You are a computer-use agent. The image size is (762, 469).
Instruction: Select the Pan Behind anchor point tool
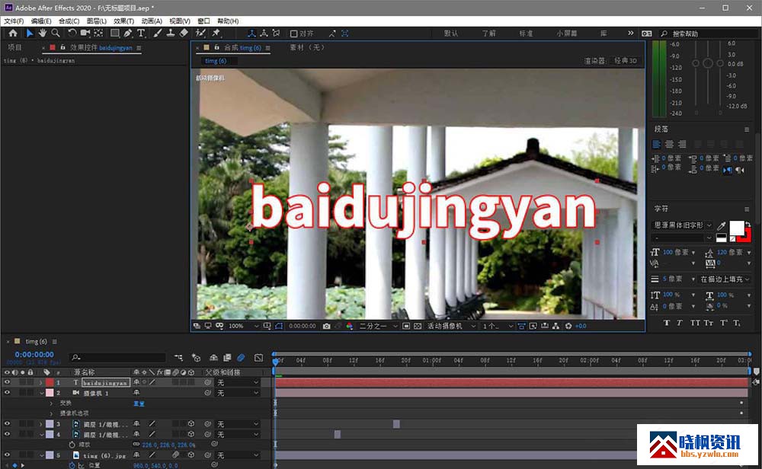(x=98, y=33)
